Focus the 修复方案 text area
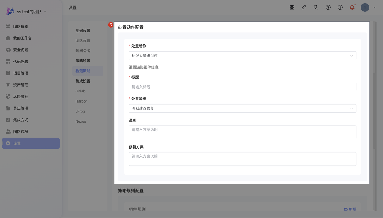Screen dimensions: 383x218 coord(242,159)
